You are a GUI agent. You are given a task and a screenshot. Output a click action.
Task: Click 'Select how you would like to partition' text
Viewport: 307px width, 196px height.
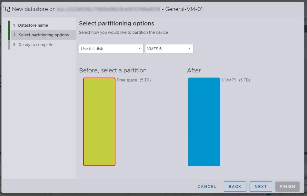123,33
